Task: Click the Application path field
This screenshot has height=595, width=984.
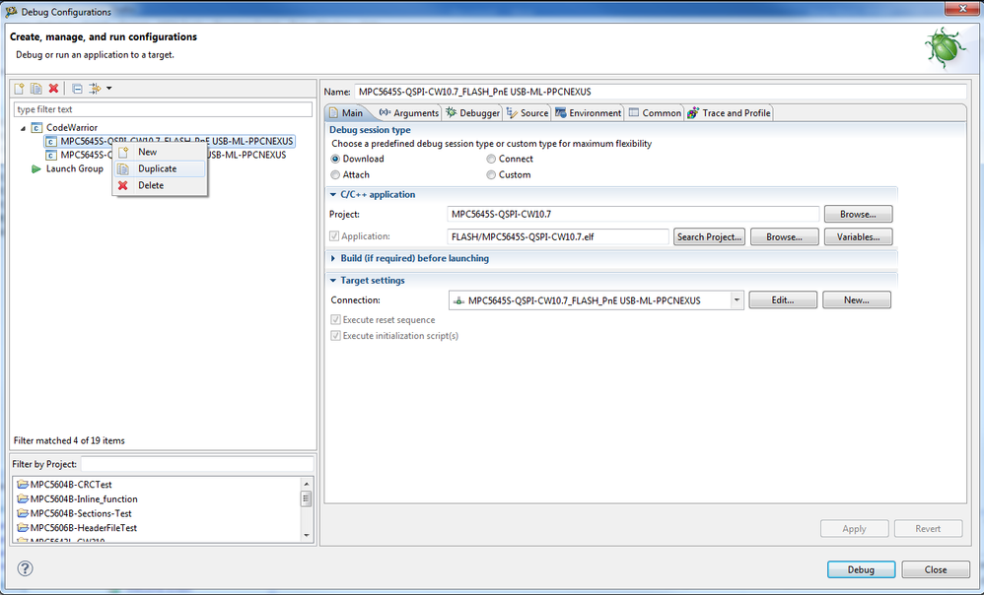Action: pyautogui.click(x=558, y=237)
